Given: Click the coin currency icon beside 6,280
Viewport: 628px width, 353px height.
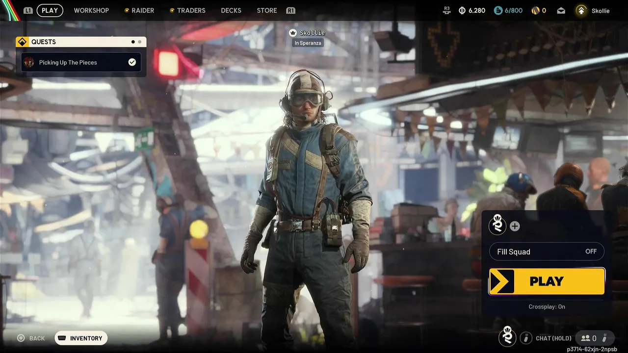Looking at the screenshot, I should click(x=462, y=10).
